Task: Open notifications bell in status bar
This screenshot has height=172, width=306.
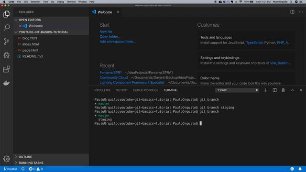Action: (x=300, y=169)
